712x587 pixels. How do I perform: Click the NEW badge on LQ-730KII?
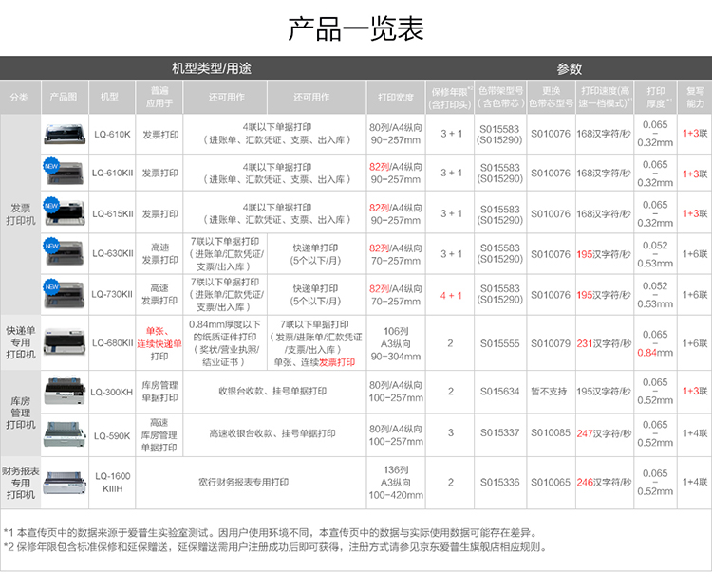click(x=50, y=284)
